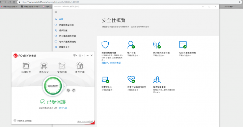Click firewall and network antenna tile icon

(157, 45)
